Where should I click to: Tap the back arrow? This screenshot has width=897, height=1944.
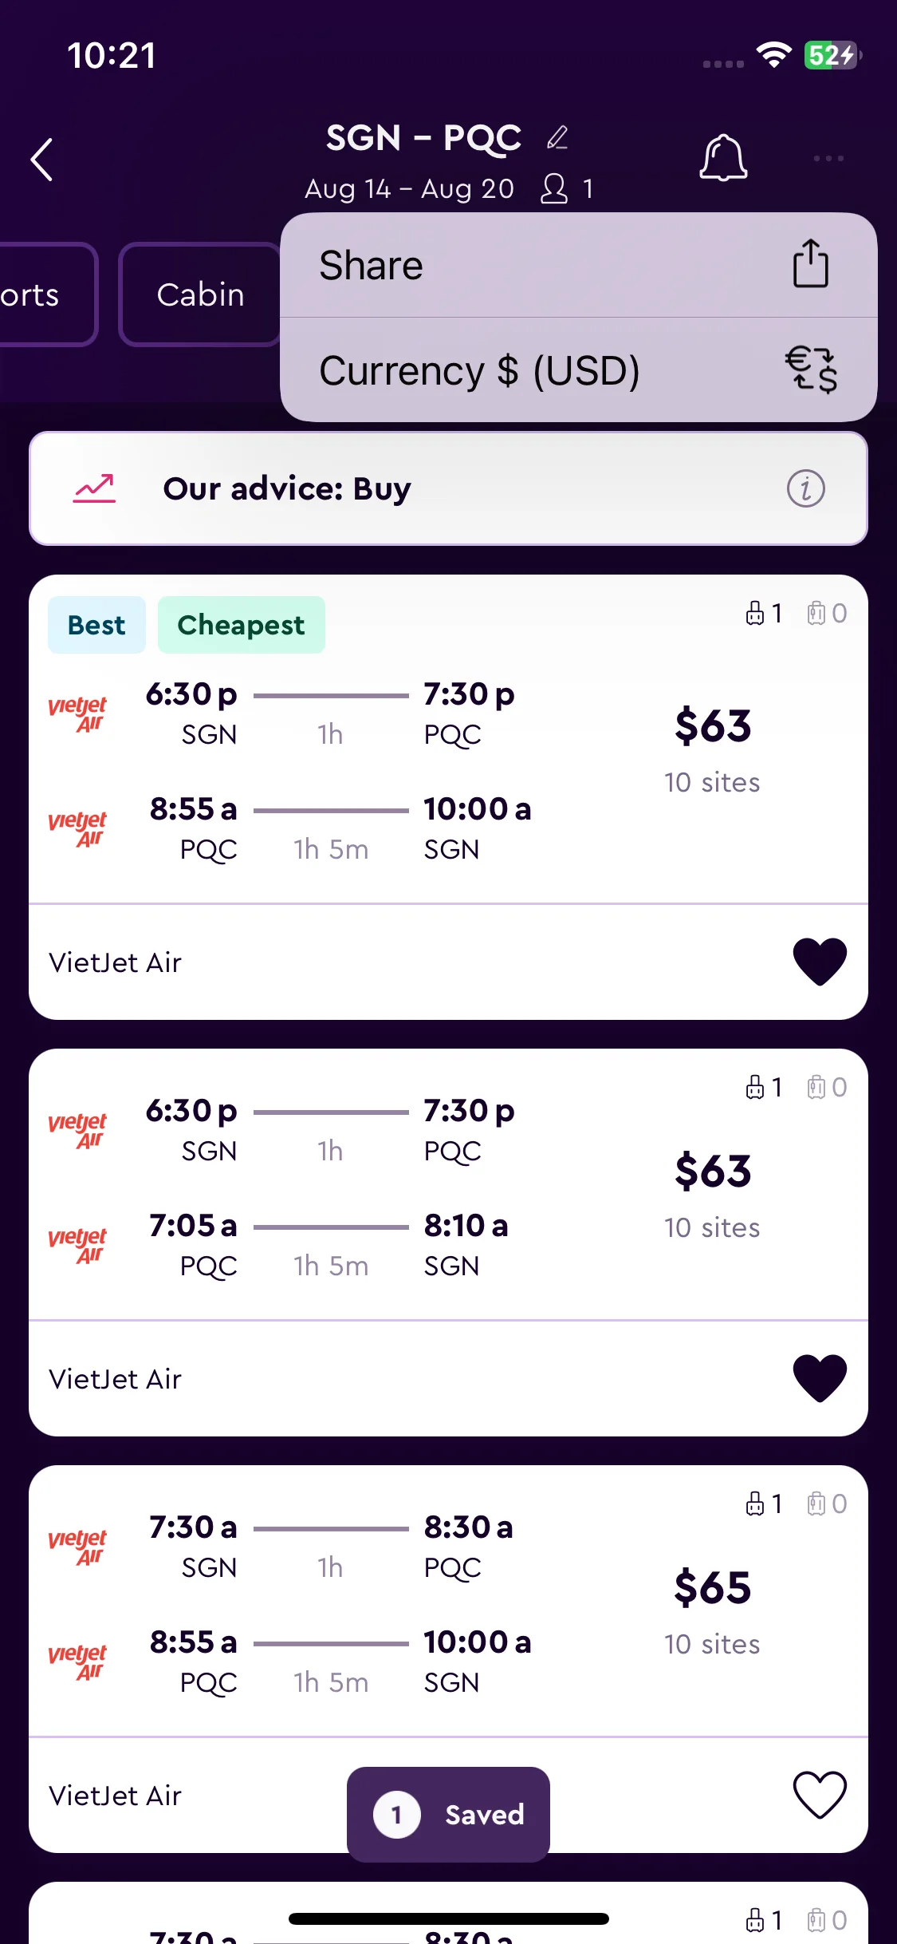(42, 160)
